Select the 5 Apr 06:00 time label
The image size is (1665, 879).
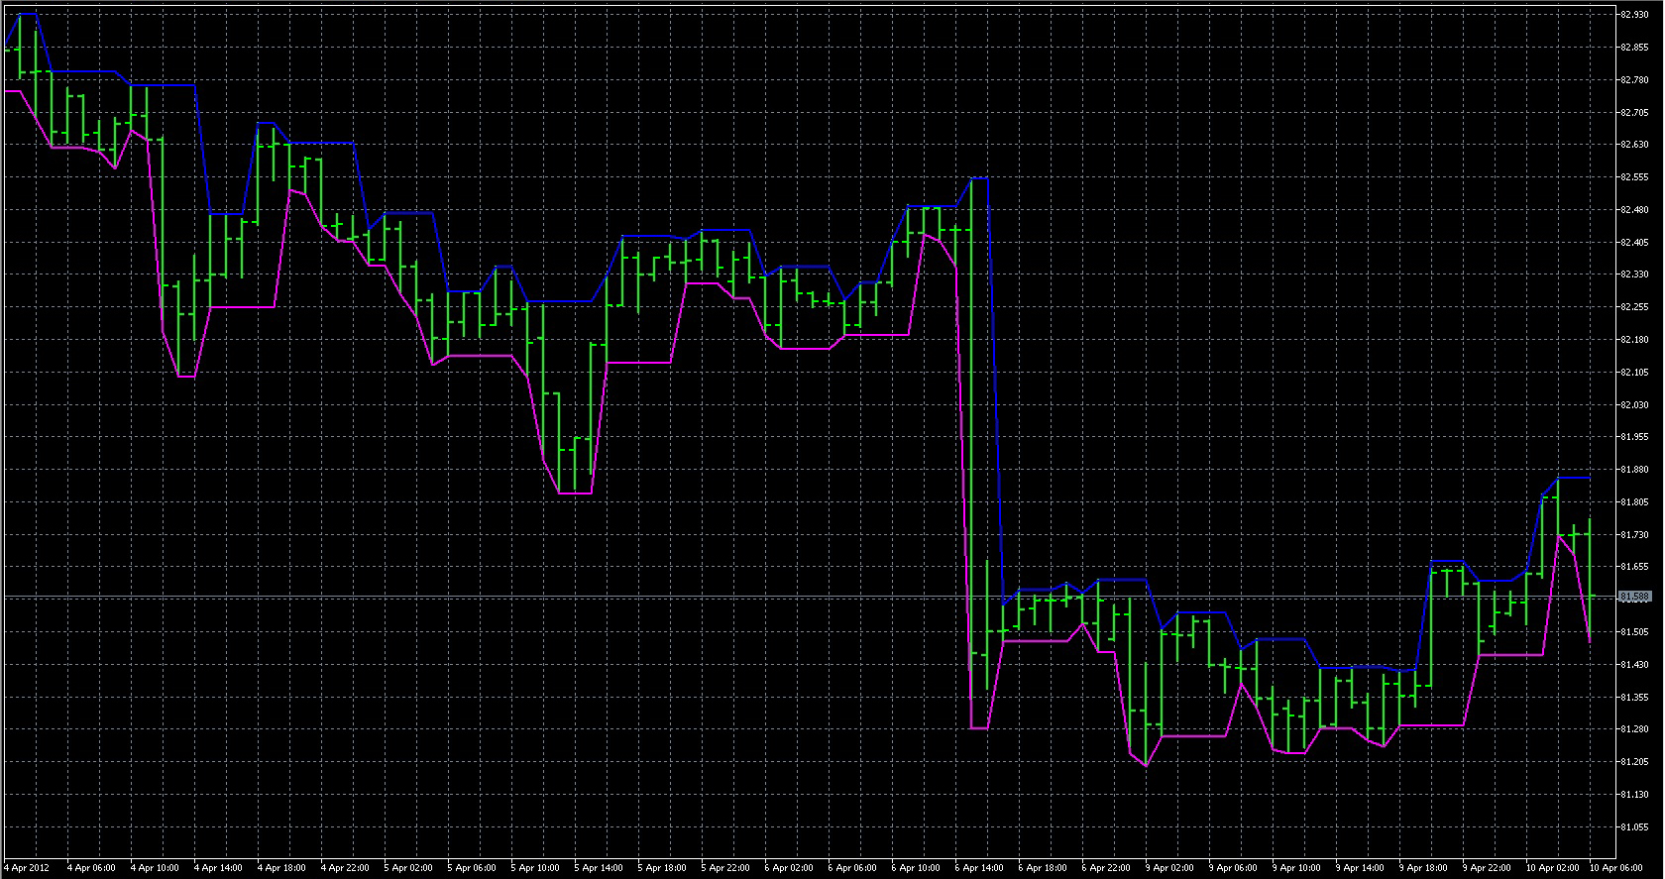coord(472,868)
